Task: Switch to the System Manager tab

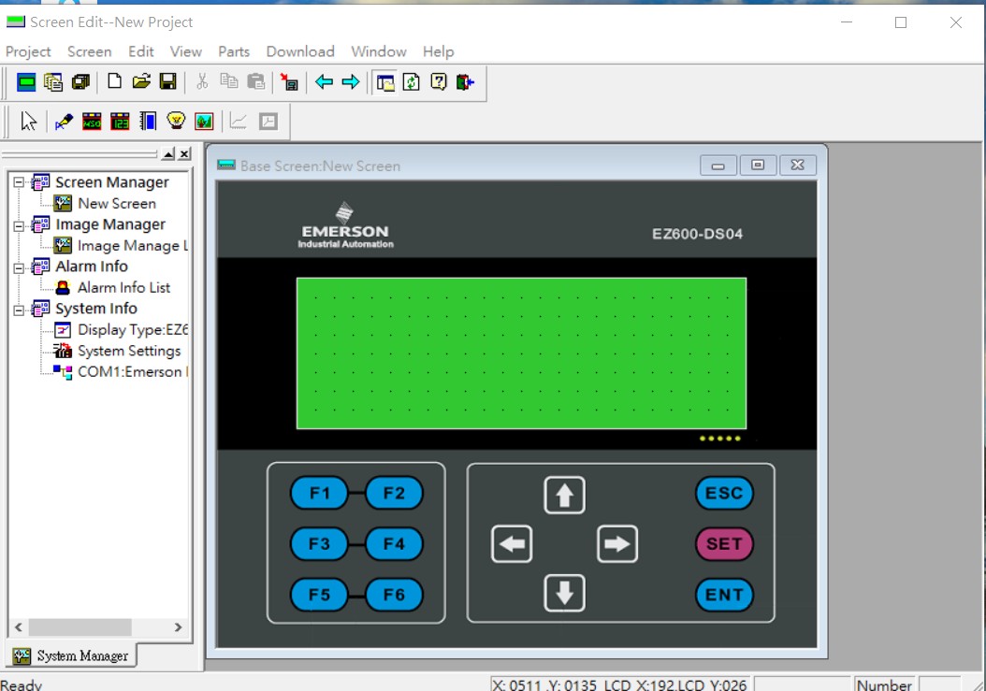Action: point(72,655)
